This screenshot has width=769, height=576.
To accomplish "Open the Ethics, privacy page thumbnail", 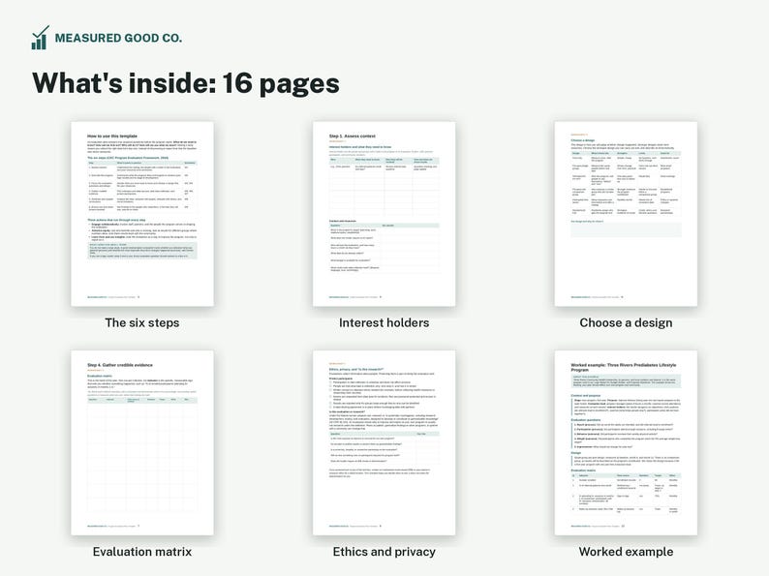I will [x=384, y=442].
